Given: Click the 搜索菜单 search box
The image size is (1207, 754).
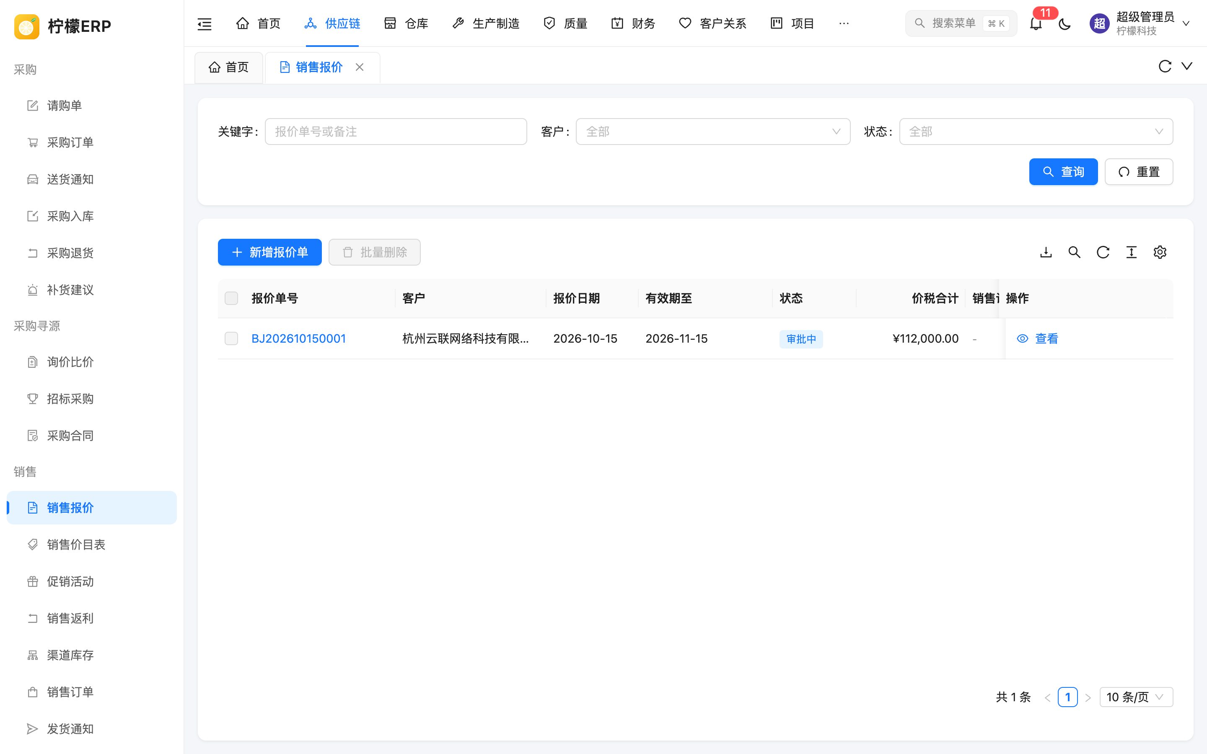Looking at the screenshot, I should (x=961, y=23).
